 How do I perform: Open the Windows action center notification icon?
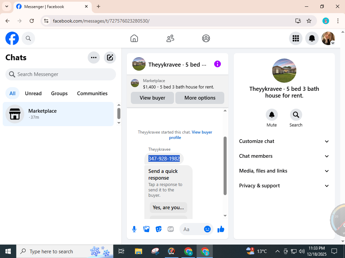click(334, 251)
